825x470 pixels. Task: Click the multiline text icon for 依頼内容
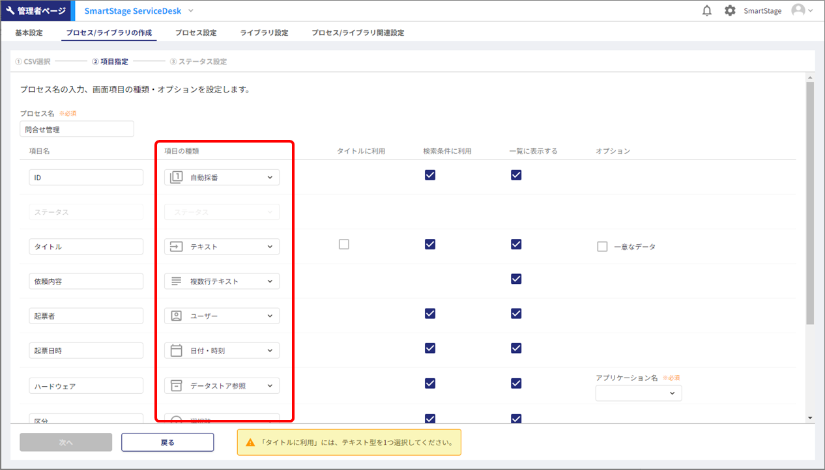point(176,281)
